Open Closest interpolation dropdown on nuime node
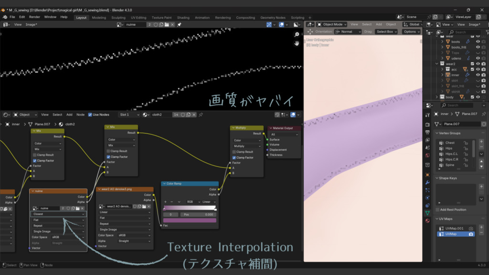The image size is (489, 275). click(58, 214)
